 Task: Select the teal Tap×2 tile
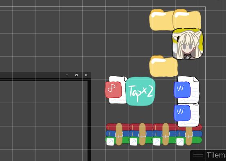[140, 92]
